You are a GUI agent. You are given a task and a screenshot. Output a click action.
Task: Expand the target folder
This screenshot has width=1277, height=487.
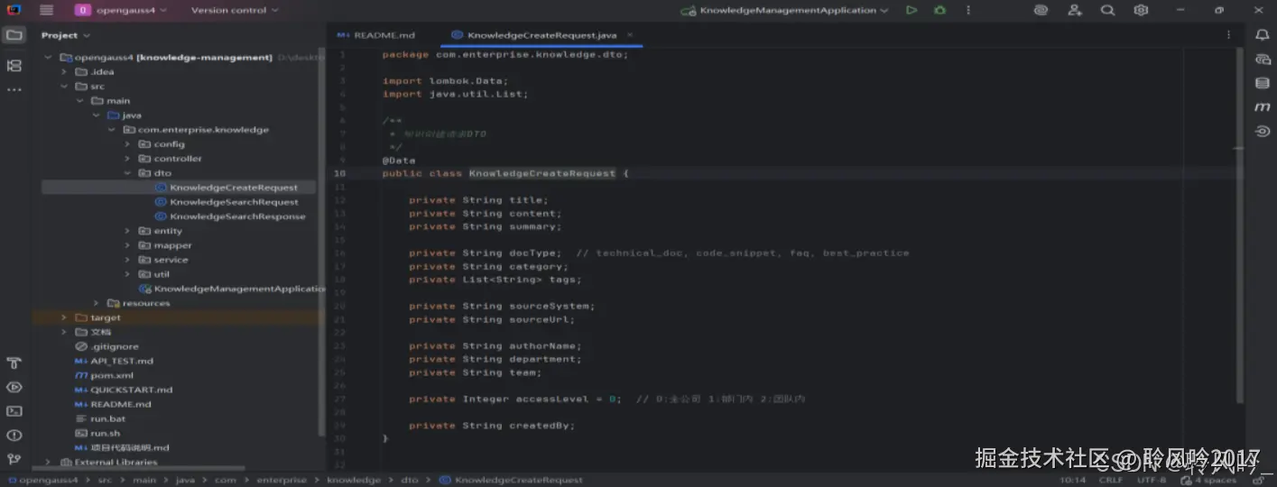click(64, 317)
